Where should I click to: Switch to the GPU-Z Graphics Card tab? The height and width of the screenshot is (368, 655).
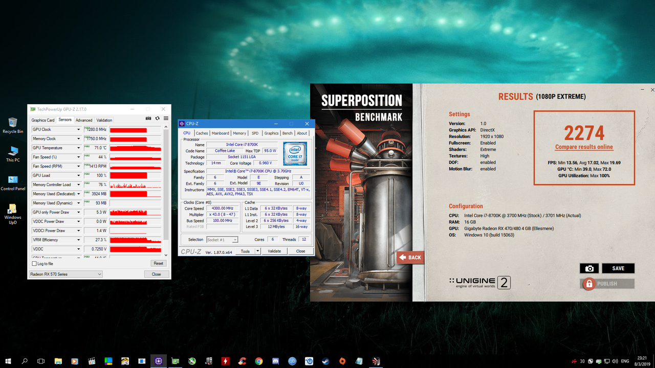click(x=43, y=120)
